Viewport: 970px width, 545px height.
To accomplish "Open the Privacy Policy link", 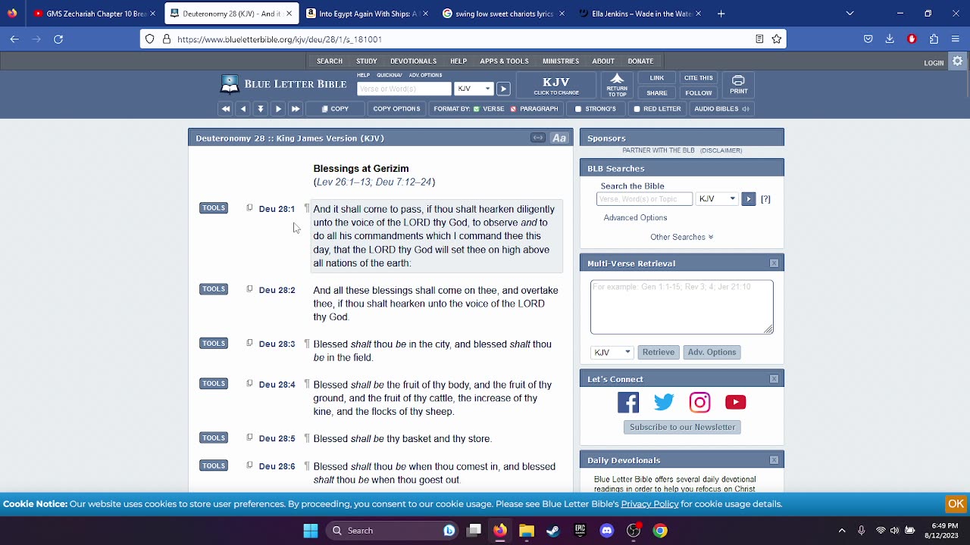I will coord(649,504).
